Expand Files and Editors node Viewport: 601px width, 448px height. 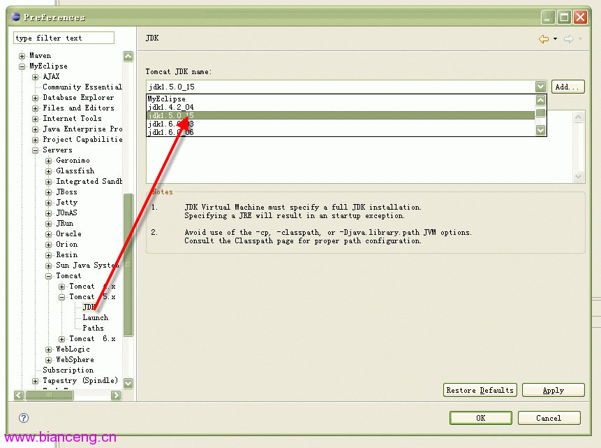pos(36,108)
